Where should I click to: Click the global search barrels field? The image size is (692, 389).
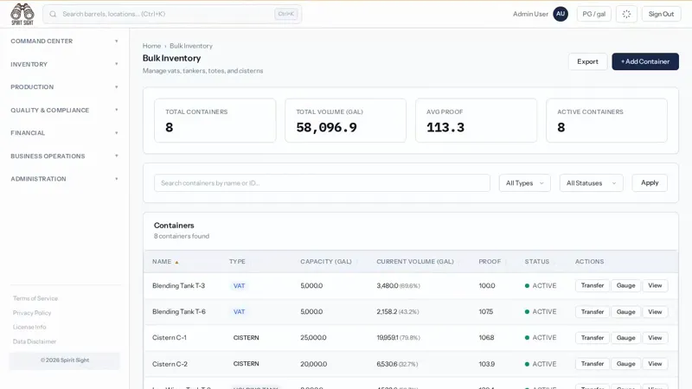click(172, 14)
